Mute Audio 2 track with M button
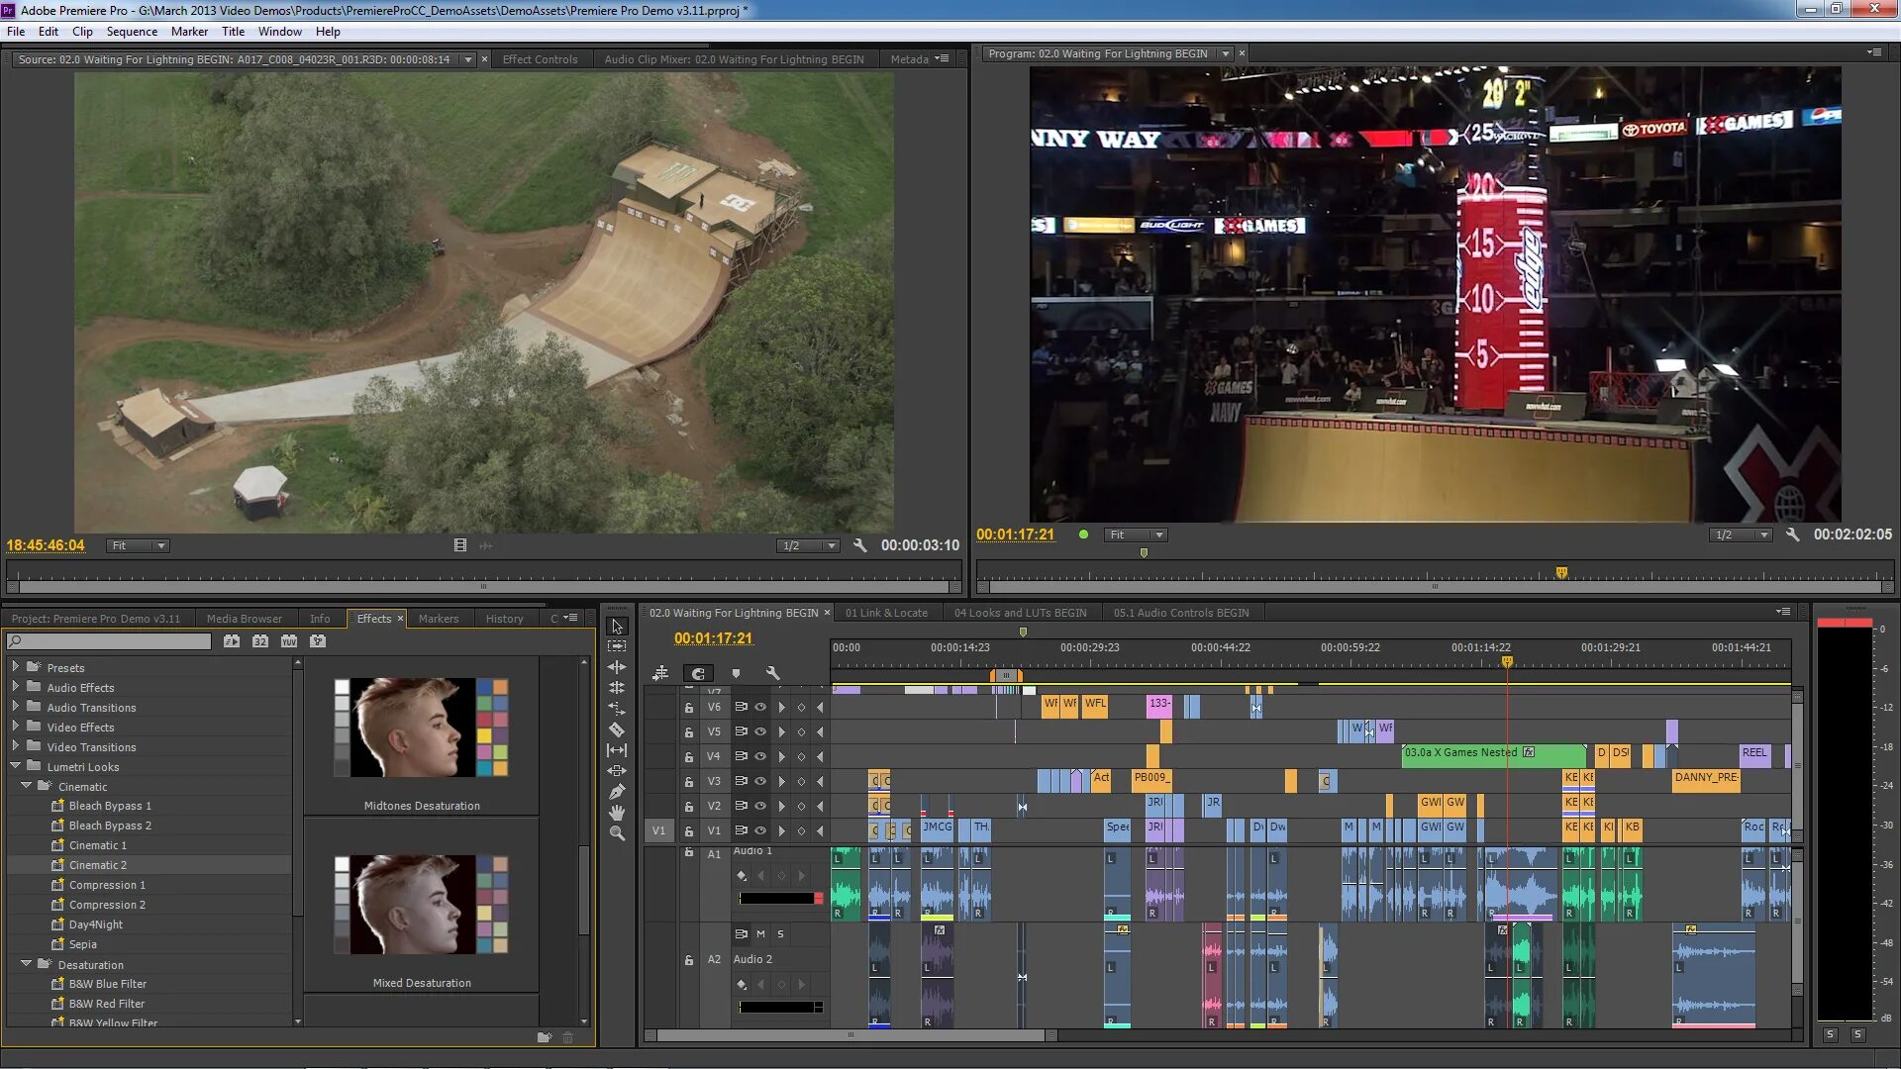The image size is (1901, 1069). pos(760,934)
